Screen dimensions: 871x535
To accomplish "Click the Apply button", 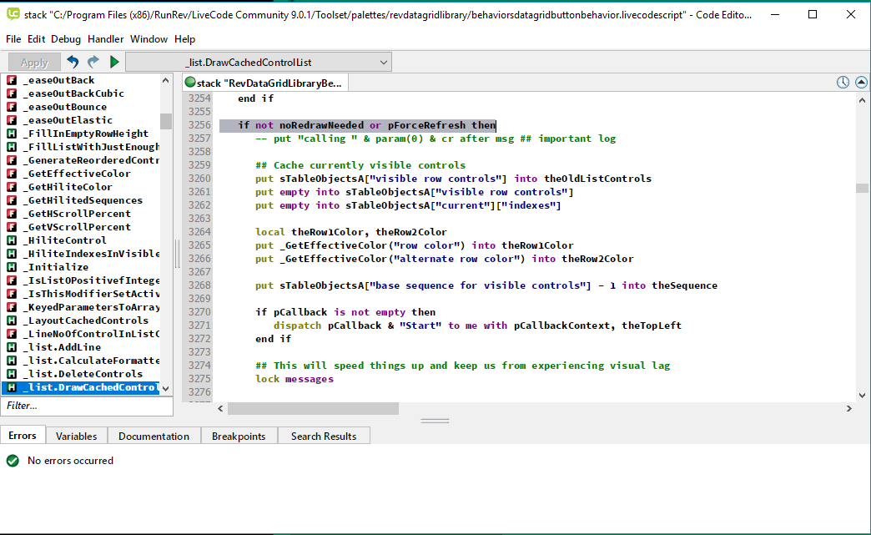I will click(34, 62).
